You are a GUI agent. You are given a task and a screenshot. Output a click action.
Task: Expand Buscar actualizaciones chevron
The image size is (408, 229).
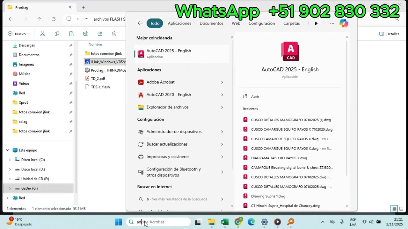pos(222,144)
